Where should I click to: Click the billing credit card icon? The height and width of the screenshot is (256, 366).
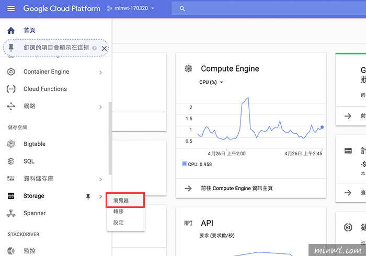click(x=348, y=151)
